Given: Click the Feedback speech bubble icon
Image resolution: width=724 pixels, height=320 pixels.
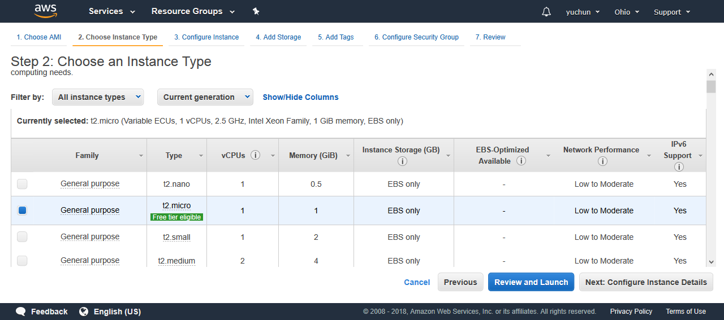Looking at the screenshot, I should (x=21, y=312).
